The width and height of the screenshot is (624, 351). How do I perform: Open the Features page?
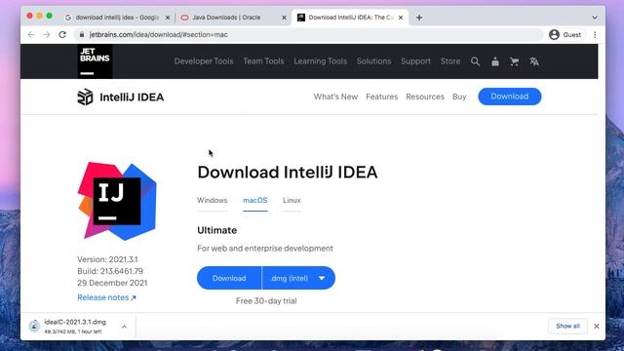click(x=381, y=97)
